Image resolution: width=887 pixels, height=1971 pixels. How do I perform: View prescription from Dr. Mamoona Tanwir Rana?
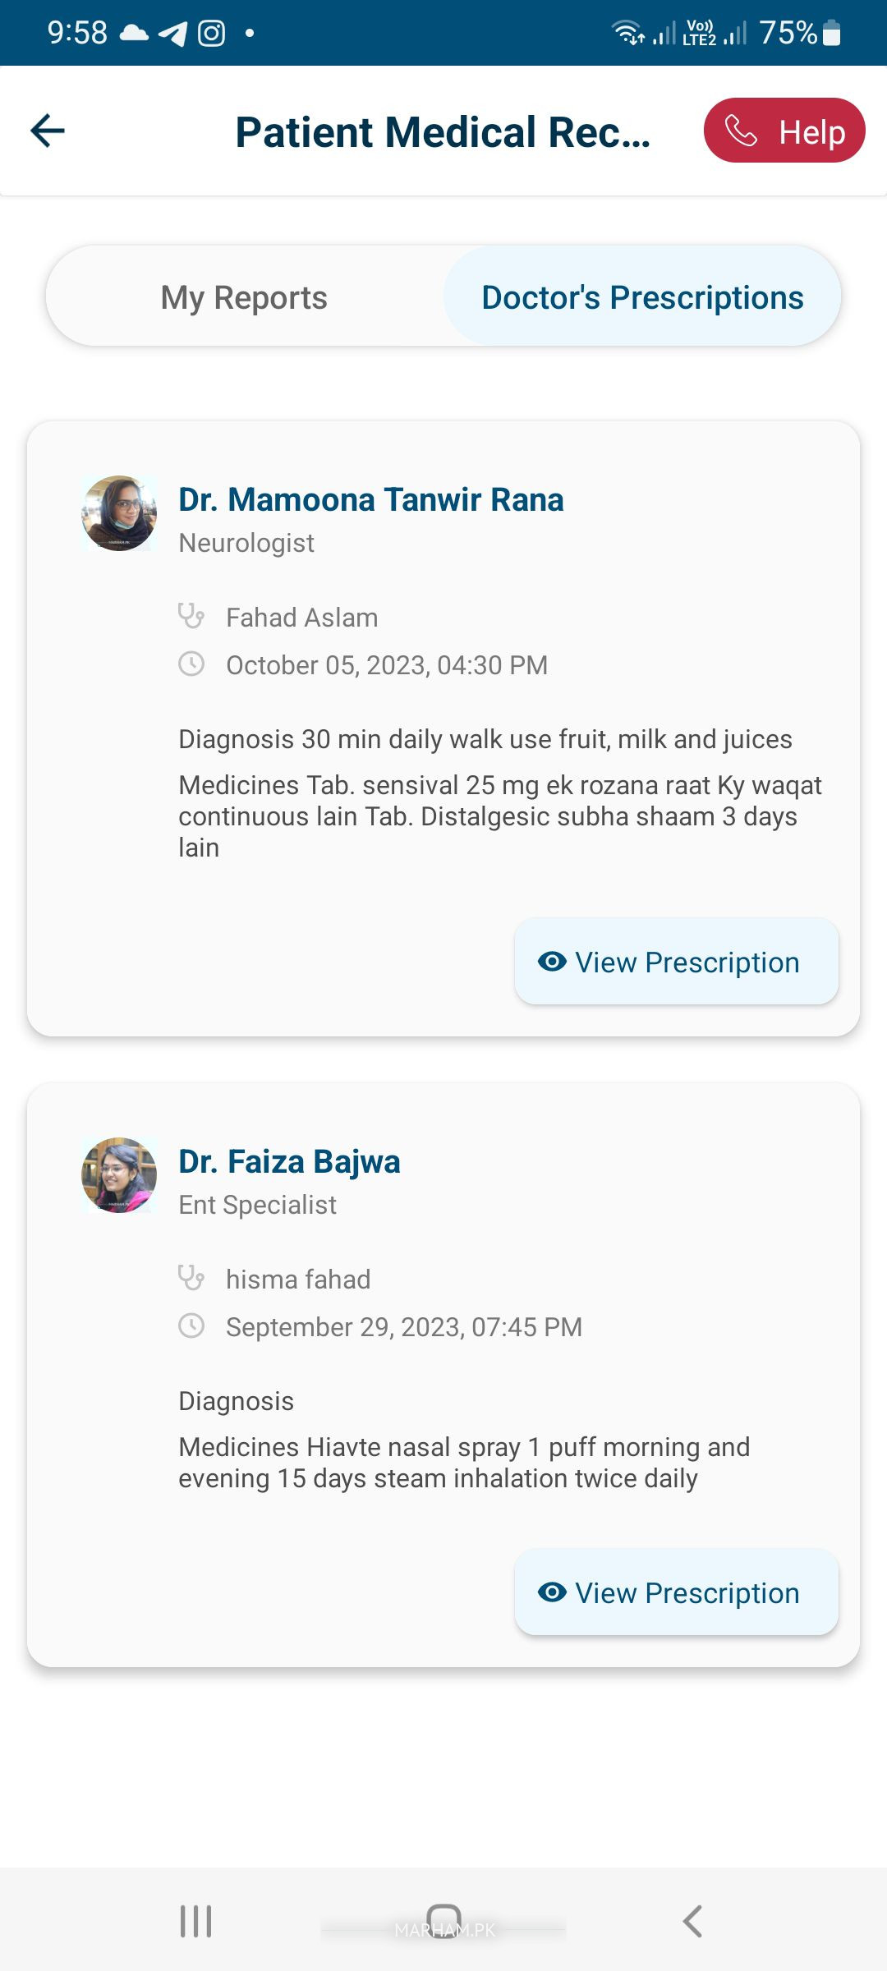[x=676, y=962]
